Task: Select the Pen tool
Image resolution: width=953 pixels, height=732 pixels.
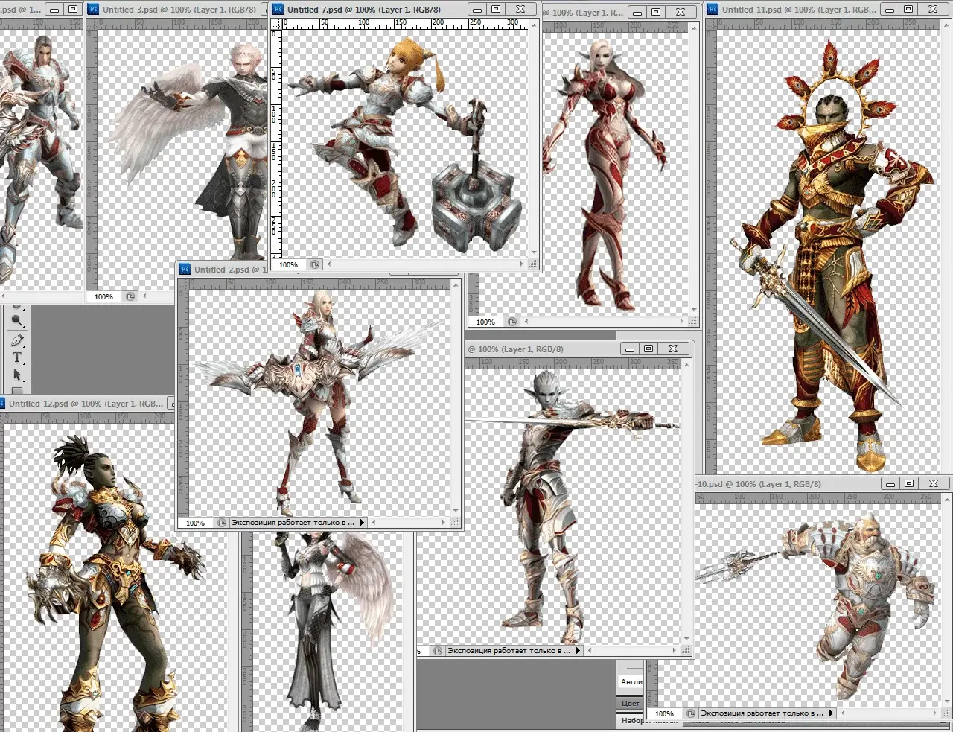Action: [x=18, y=340]
